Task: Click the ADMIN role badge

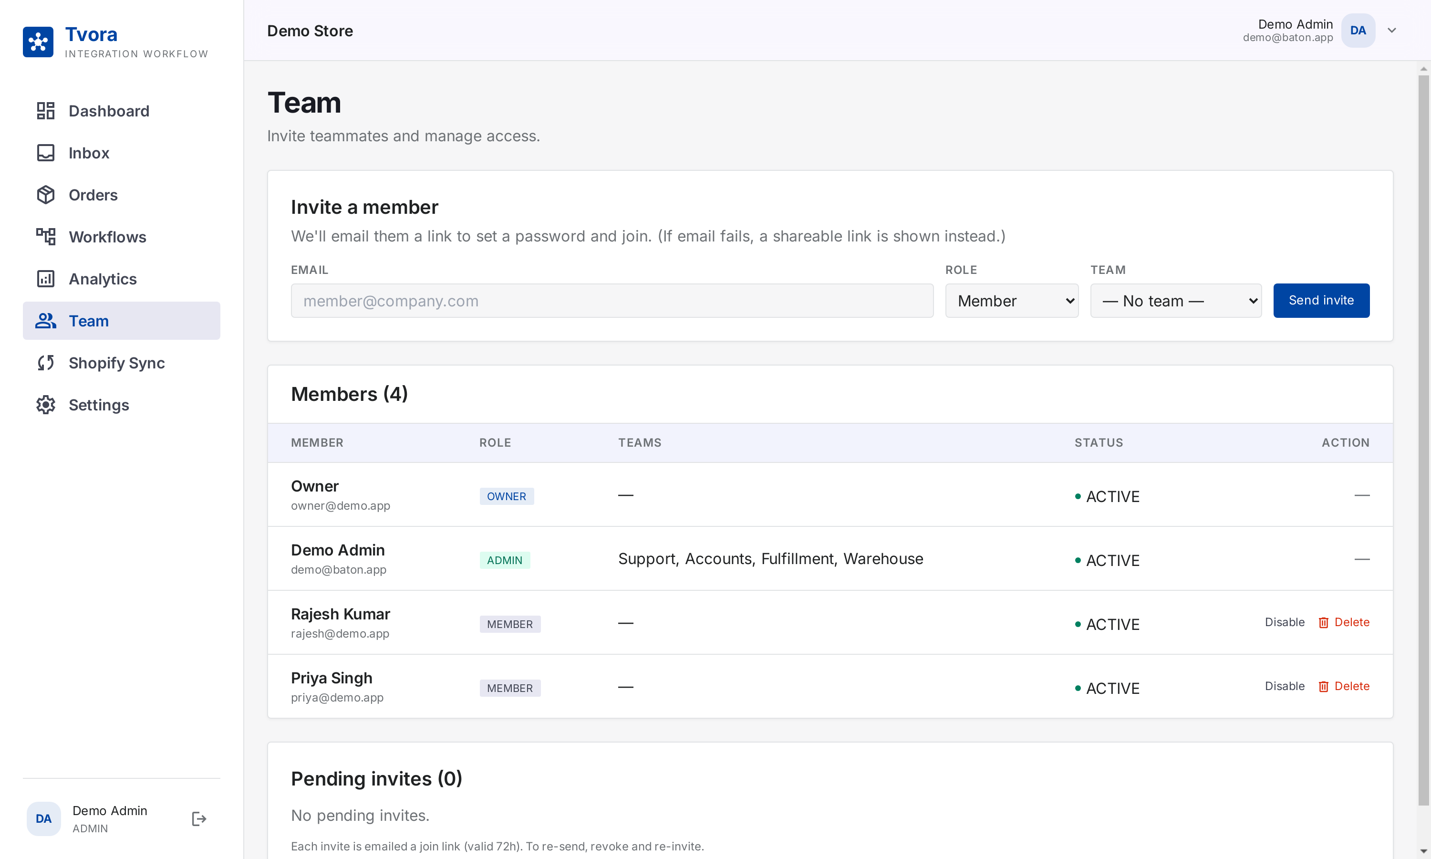Action: click(504, 560)
